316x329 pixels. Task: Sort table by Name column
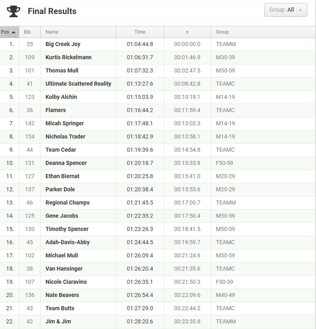coord(78,32)
